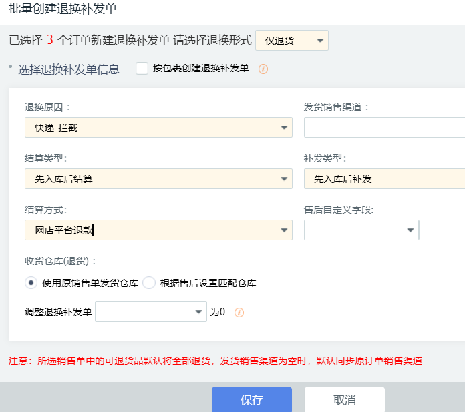This screenshot has width=465, height=412.
Task: Open 售后自定义字段 dropdown
Action: 361,230
